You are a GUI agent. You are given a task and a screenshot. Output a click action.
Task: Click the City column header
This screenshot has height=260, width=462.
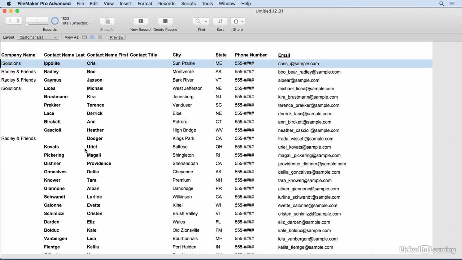[x=177, y=55]
